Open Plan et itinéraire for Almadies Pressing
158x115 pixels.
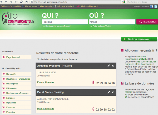tap(46, 82)
